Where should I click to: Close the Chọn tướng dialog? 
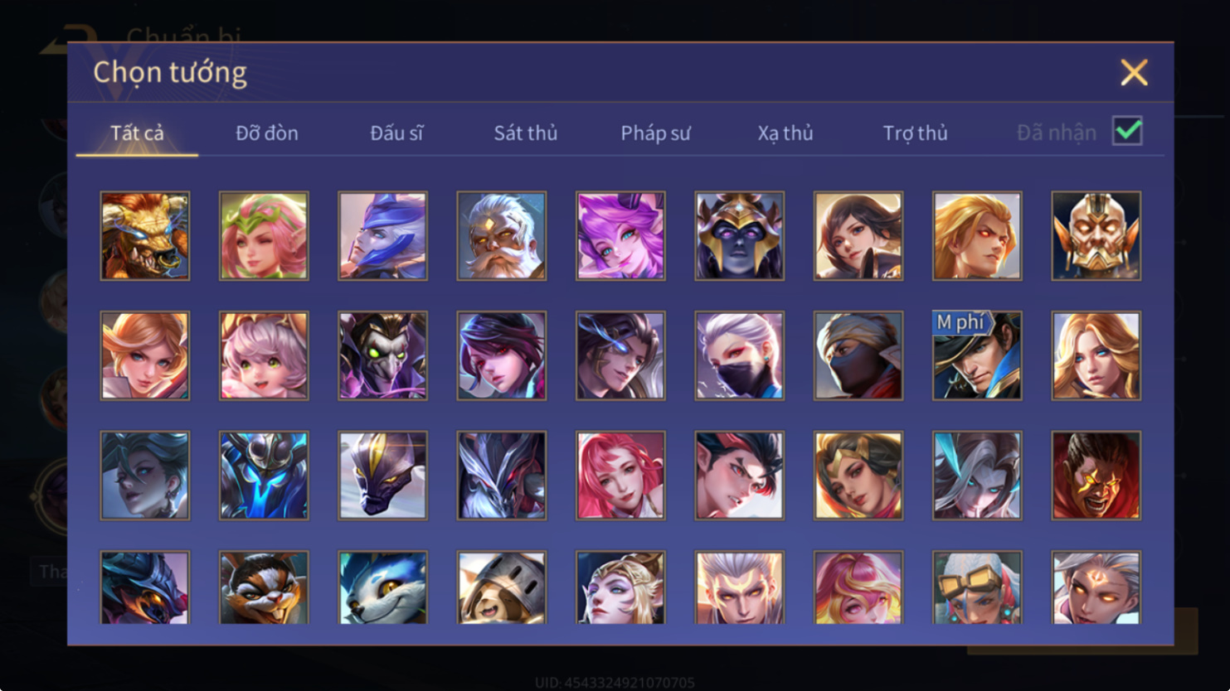[x=1134, y=73]
